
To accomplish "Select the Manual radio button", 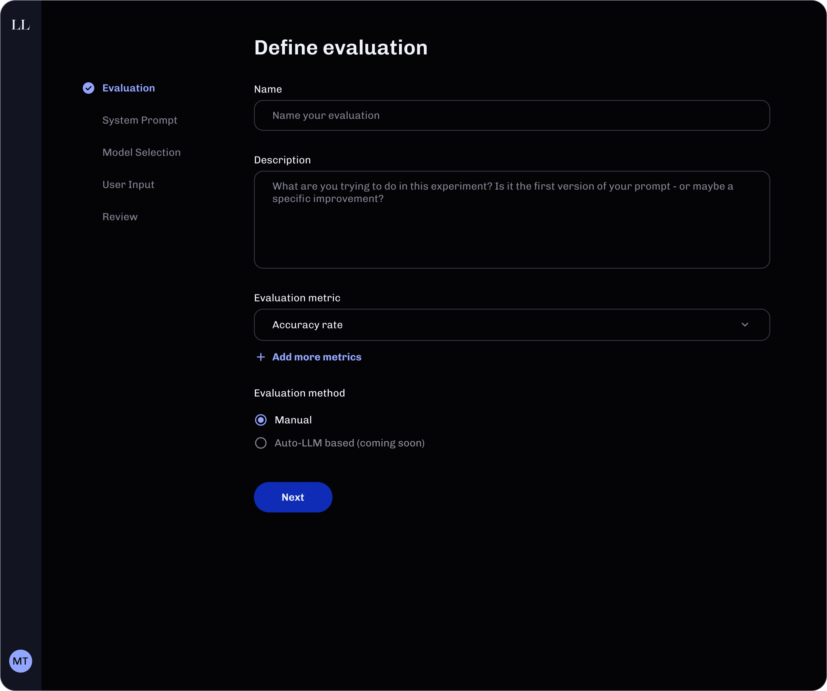I will (x=261, y=420).
